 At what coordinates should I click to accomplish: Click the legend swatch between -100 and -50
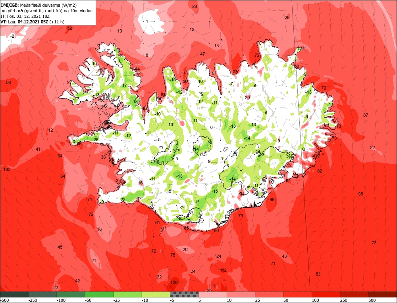click(x=71, y=294)
